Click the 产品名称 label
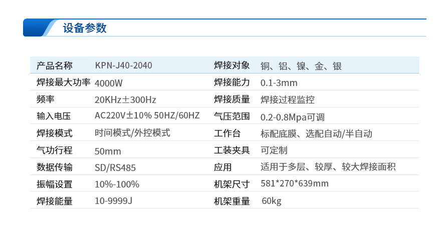Viewport: 446px width, 236px height. coord(55,65)
